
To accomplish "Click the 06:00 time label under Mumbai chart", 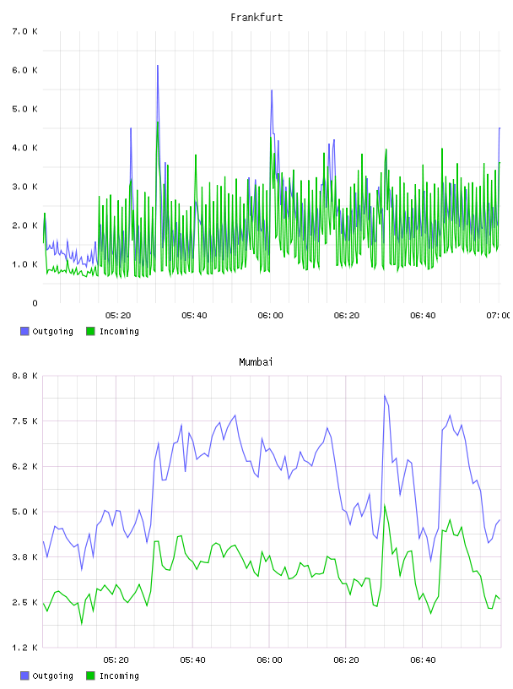I will coord(270,660).
